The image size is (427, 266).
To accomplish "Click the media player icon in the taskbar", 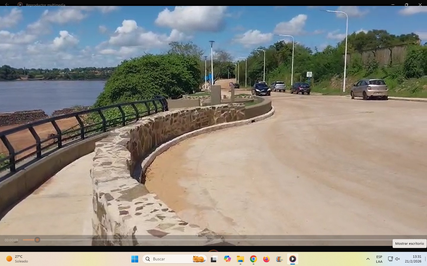I will click(292, 259).
